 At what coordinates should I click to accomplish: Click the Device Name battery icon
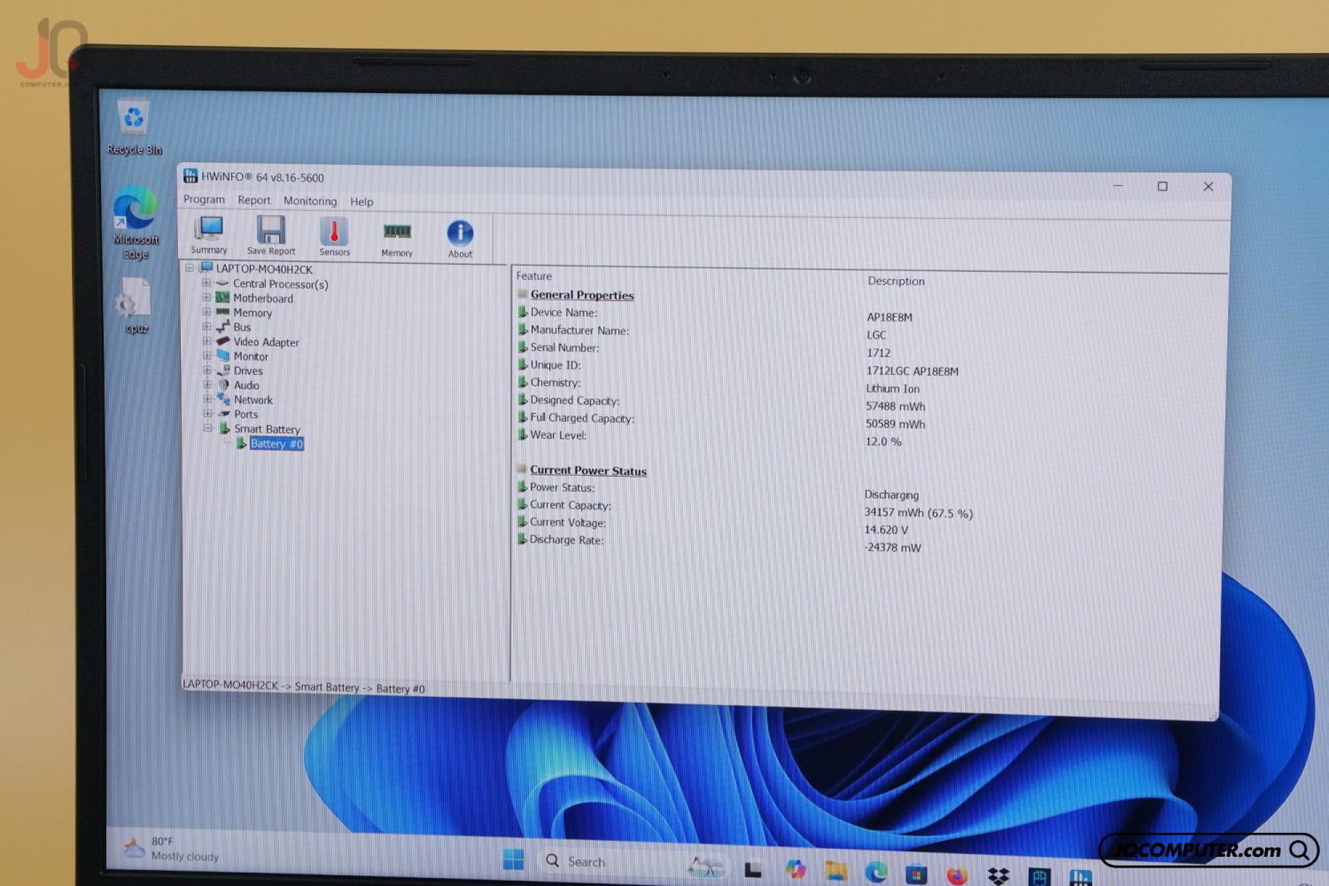[523, 312]
